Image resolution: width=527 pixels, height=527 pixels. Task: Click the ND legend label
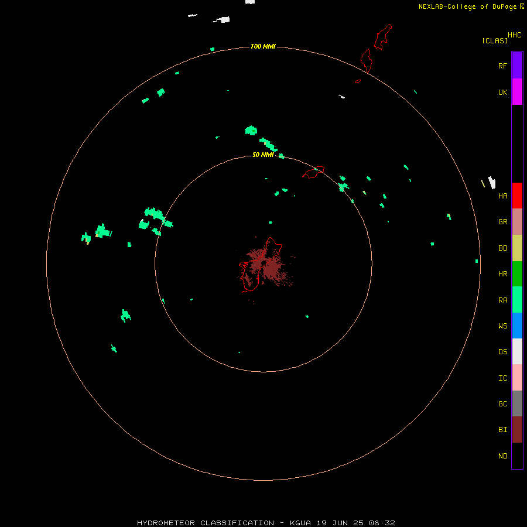(503, 456)
